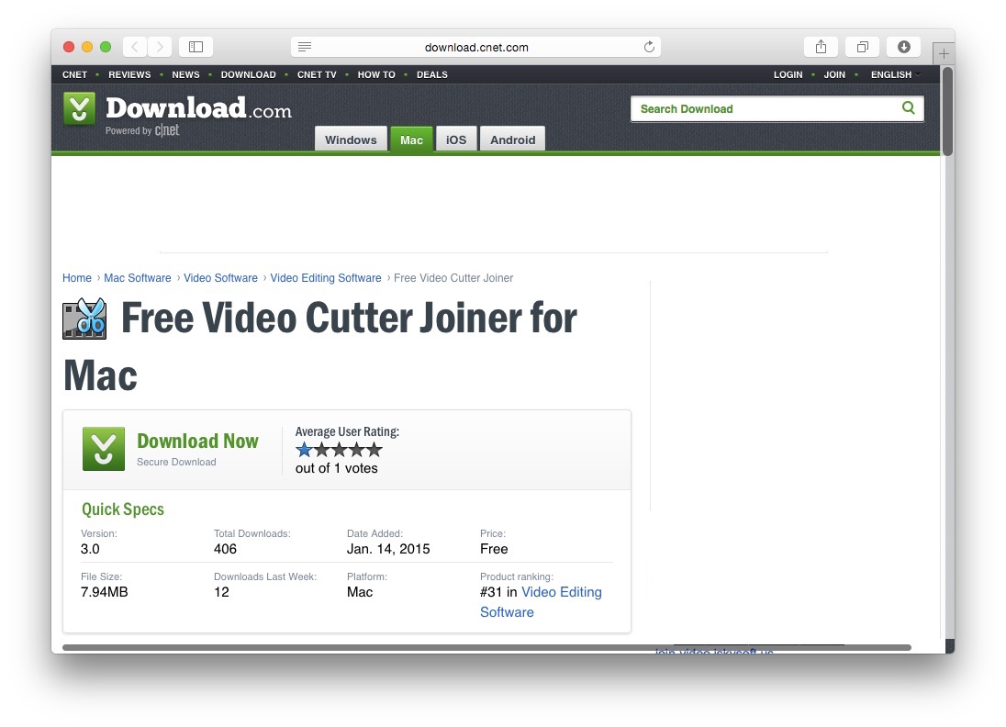The height and width of the screenshot is (727, 1006).
Task: Click the vertical page scrollbar thumb
Action: 947,110
